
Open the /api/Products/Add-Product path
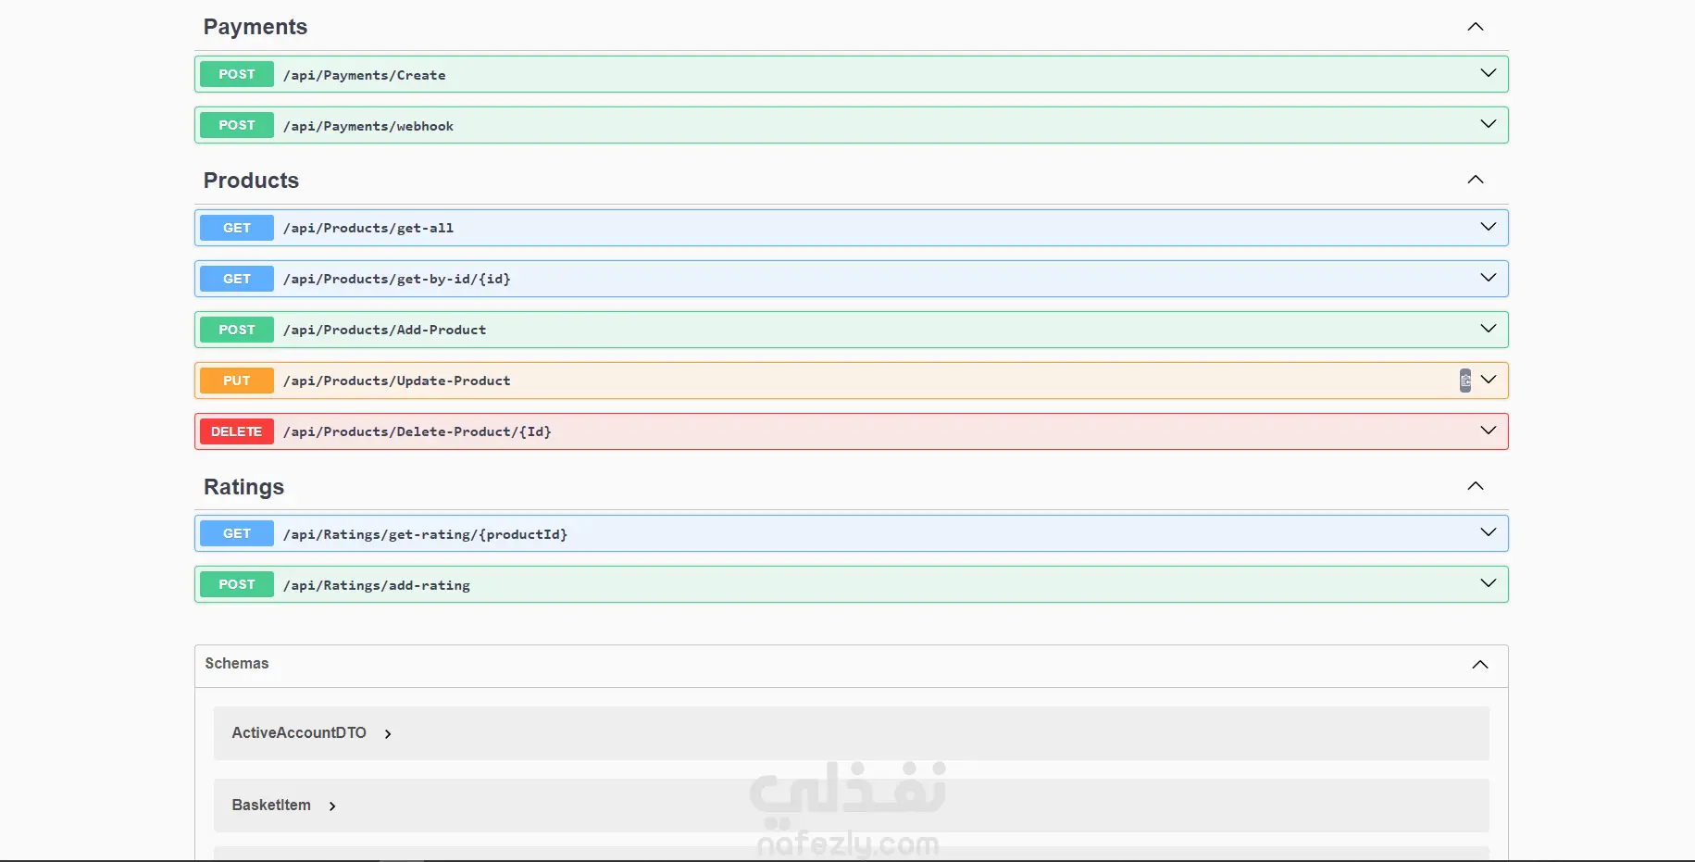385,330
